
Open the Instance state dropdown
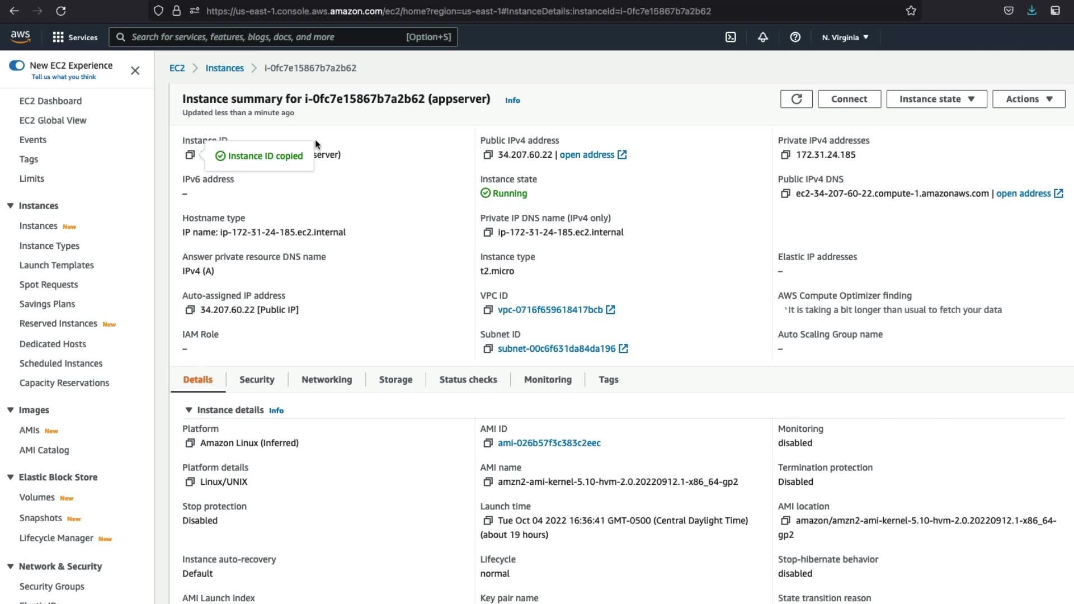(936, 99)
